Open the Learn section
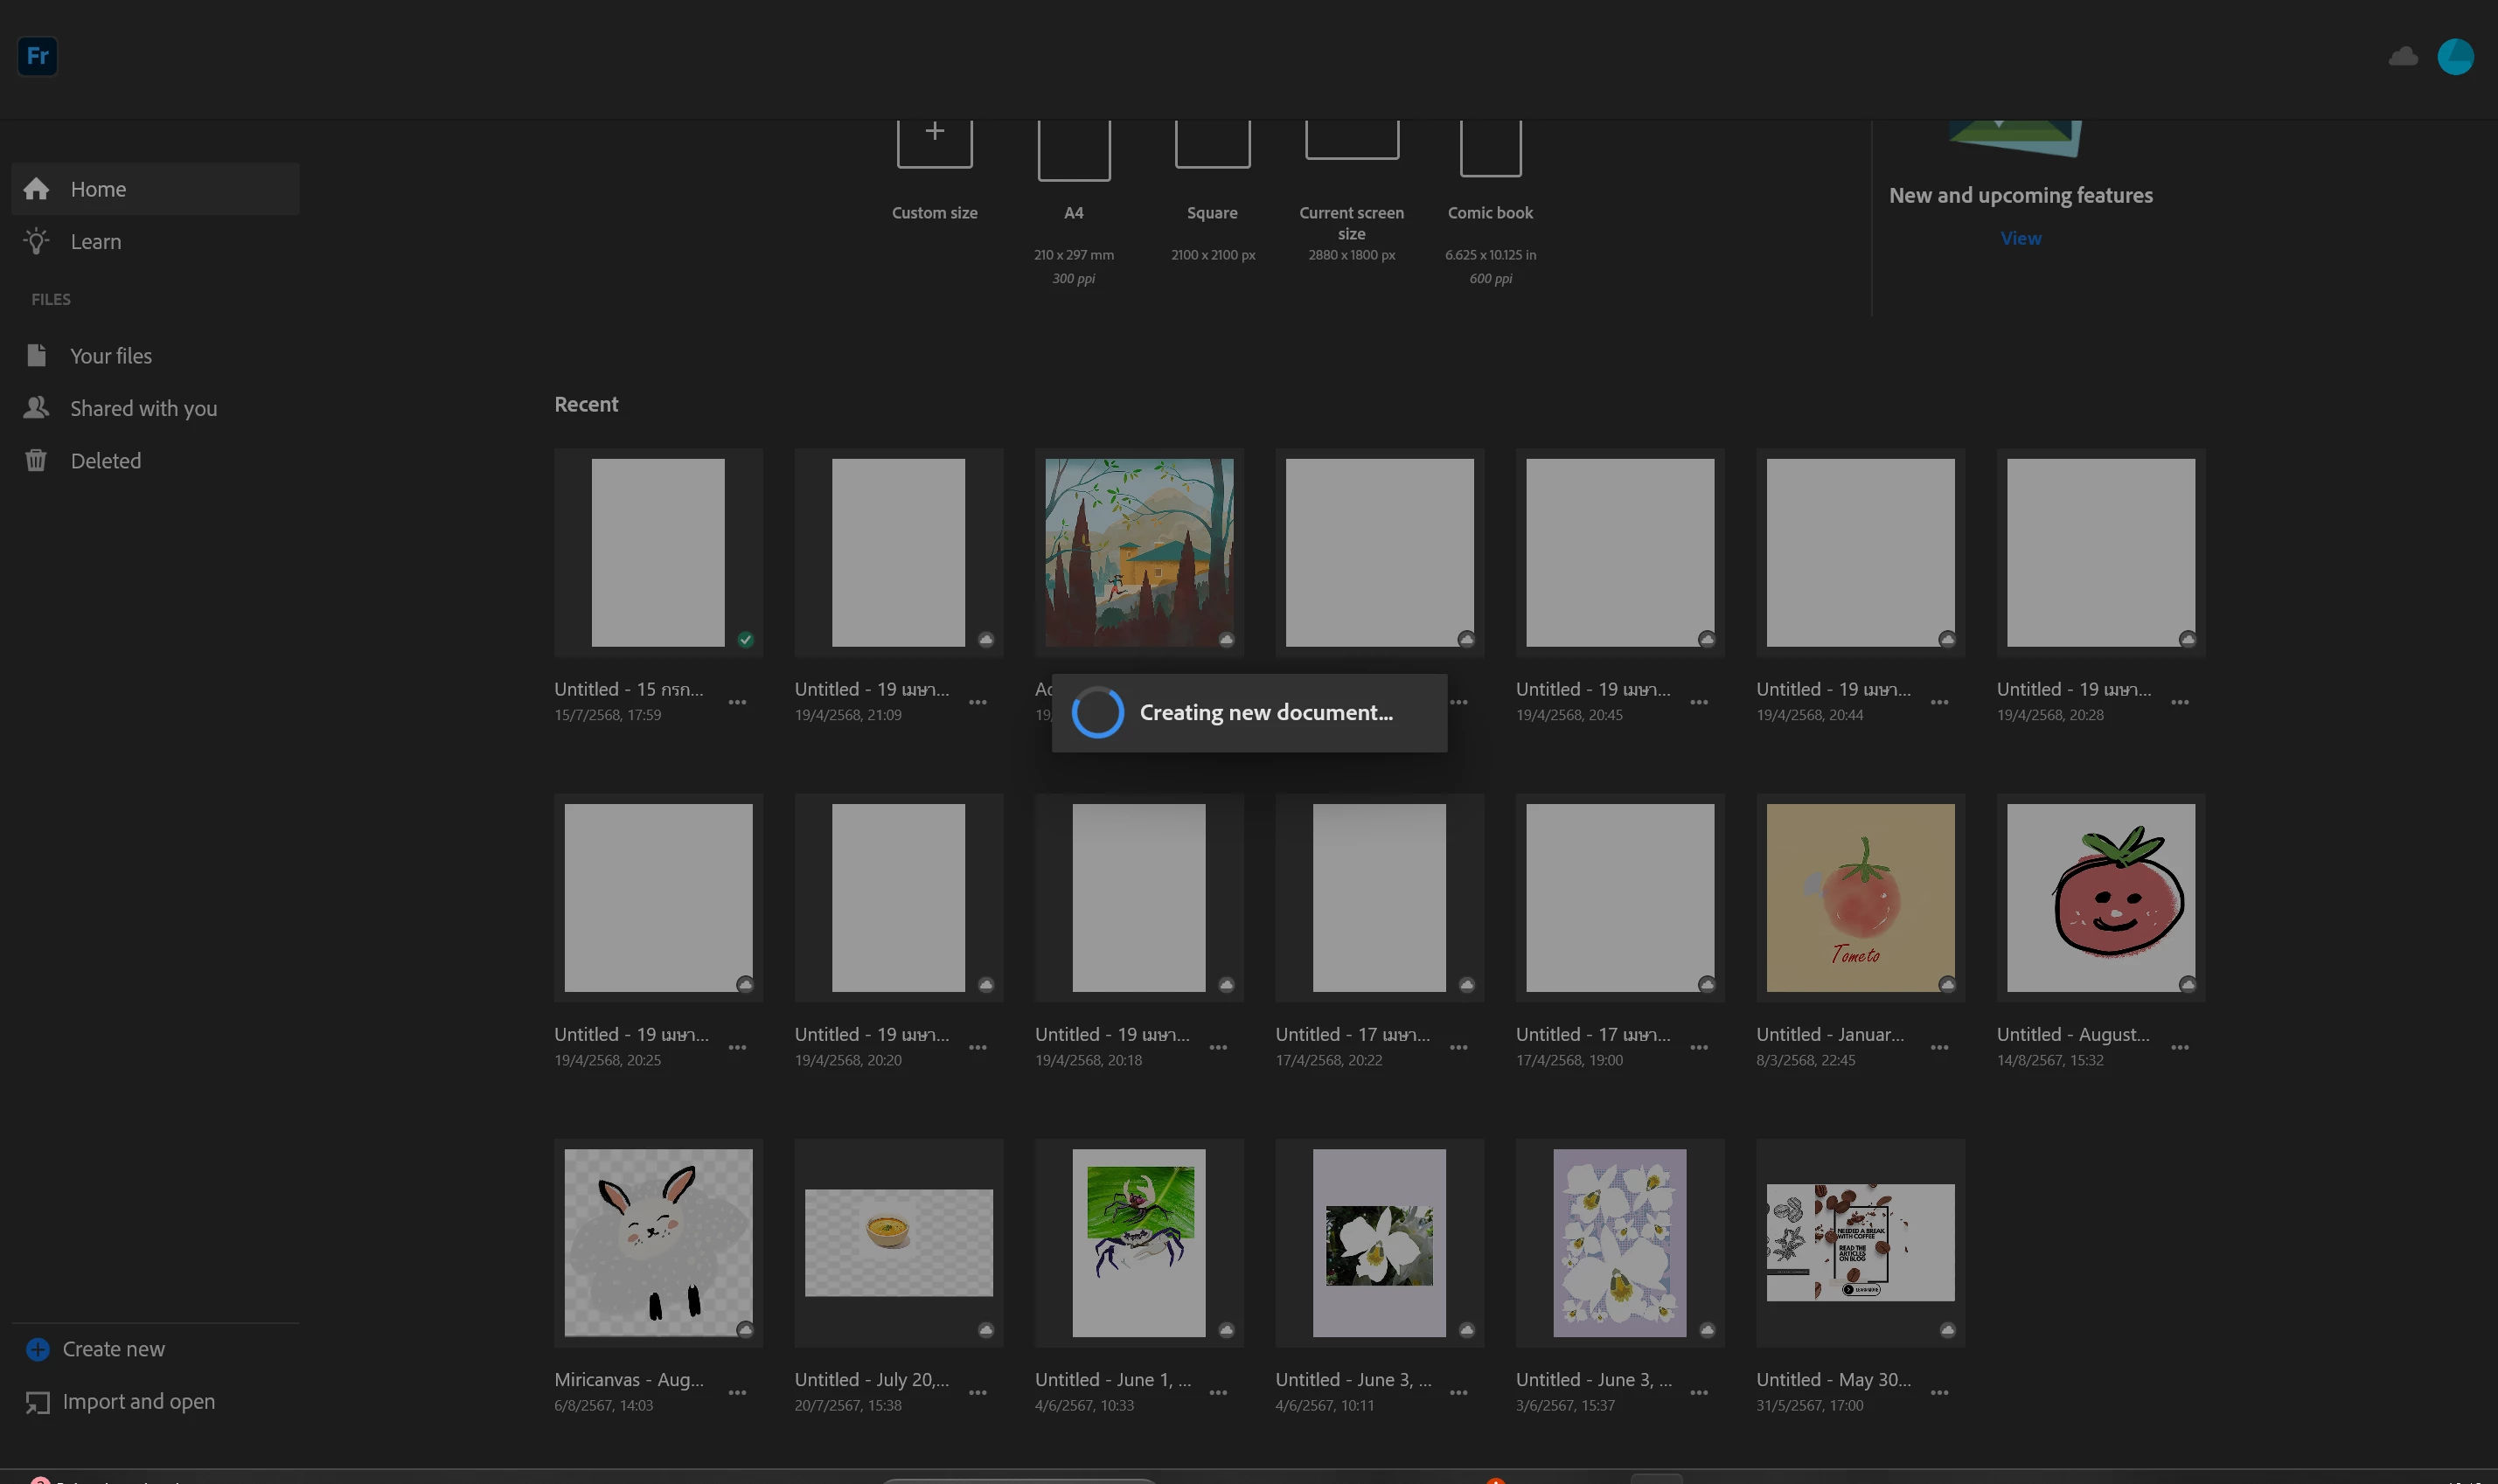Screen dimensions: 2498x1484 click(x=95, y=242)
